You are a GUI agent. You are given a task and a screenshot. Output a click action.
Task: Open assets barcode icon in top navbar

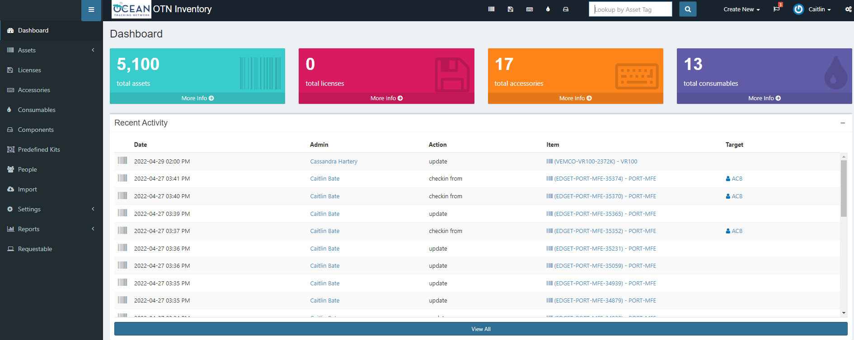click(492, 9)
